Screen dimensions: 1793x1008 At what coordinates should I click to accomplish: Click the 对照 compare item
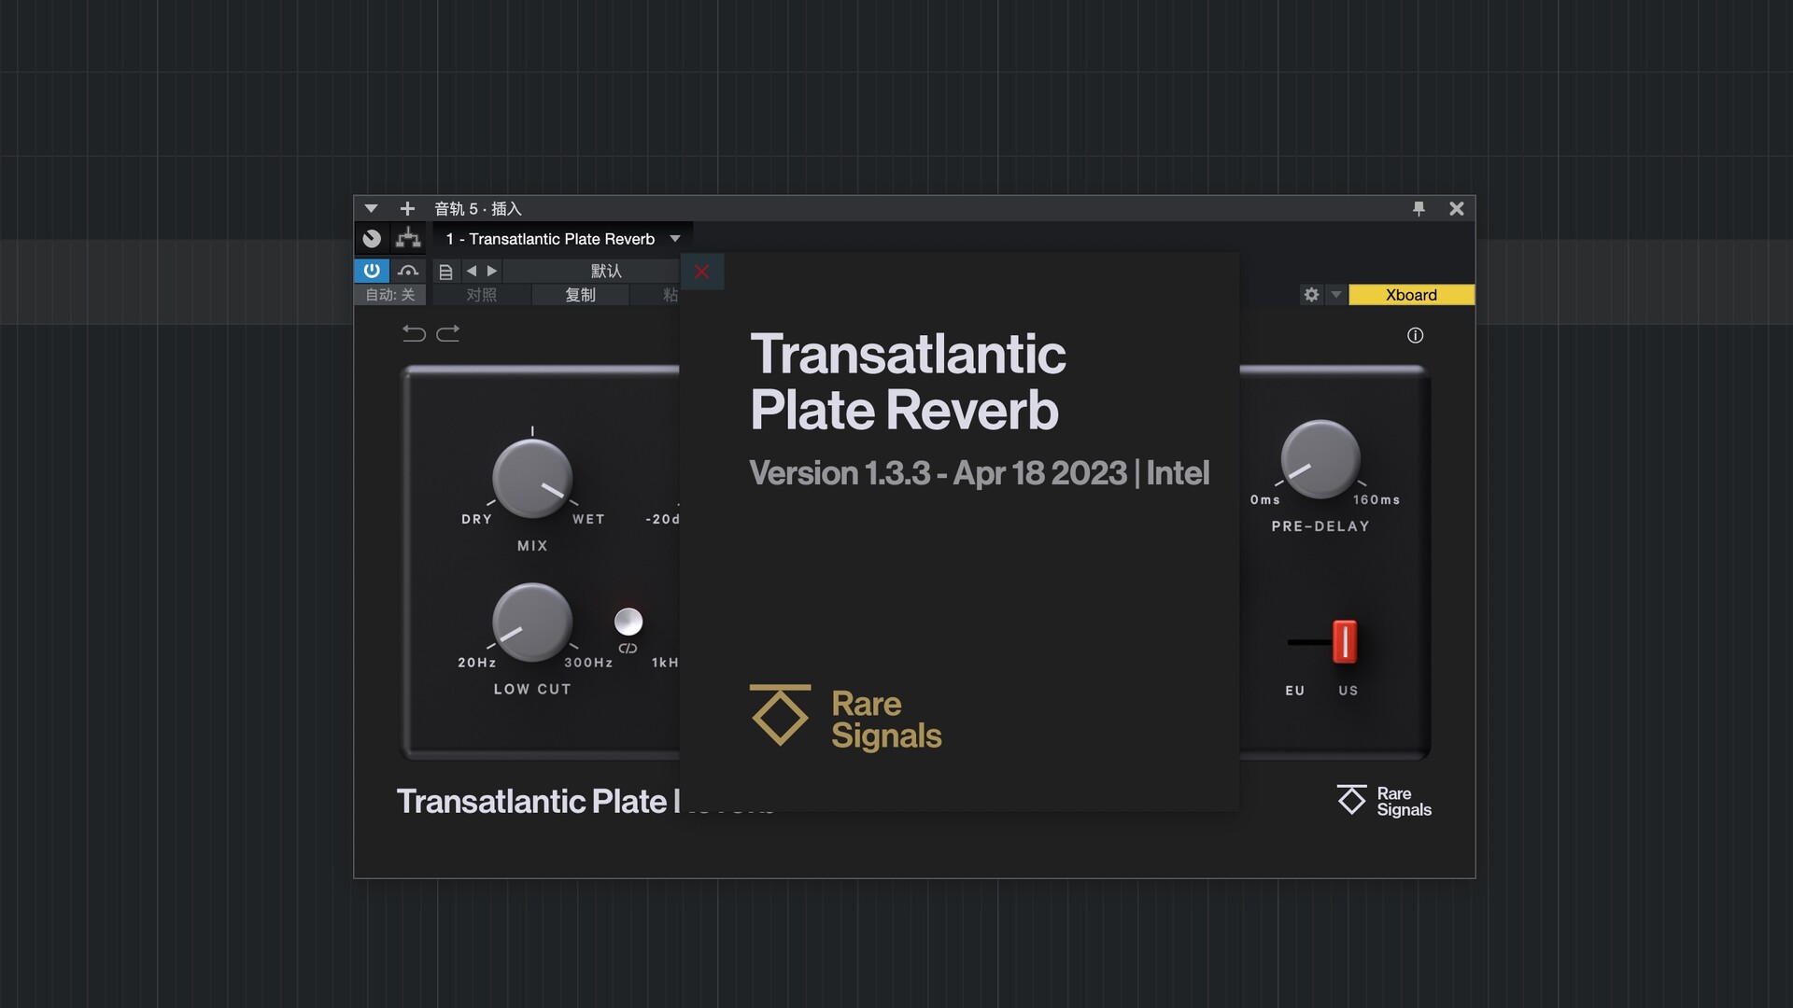point(482,294)
